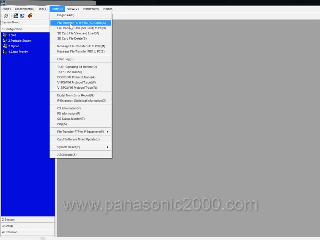
Task: Click the Portable Station icon
Action: 5,41
